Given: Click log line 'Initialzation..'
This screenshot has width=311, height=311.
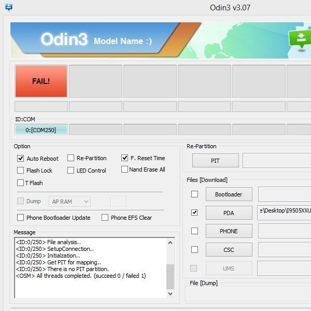Looking at the screenshot, I should point(48,256).
